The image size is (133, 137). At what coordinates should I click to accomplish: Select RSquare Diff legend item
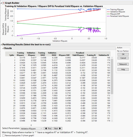(115, 14)
